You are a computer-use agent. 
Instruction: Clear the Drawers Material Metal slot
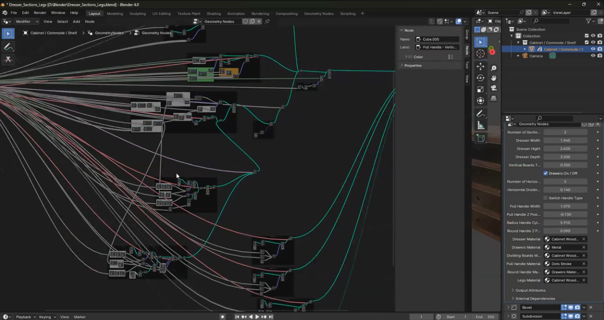(x=584, y=247)
